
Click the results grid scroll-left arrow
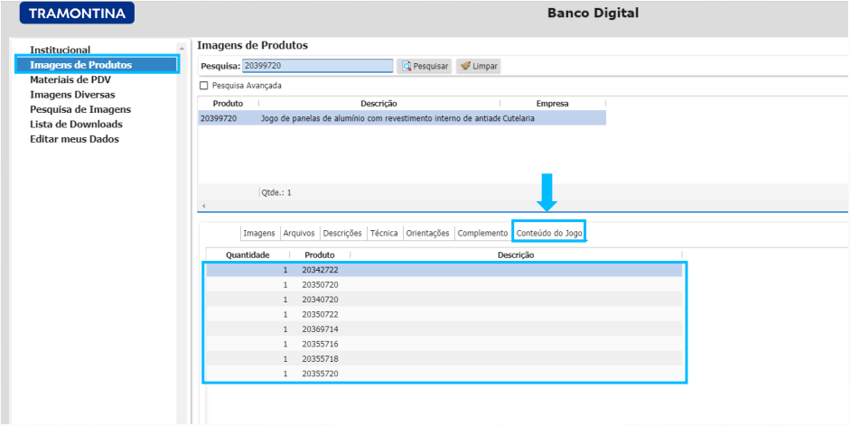(x=204, y=207)
